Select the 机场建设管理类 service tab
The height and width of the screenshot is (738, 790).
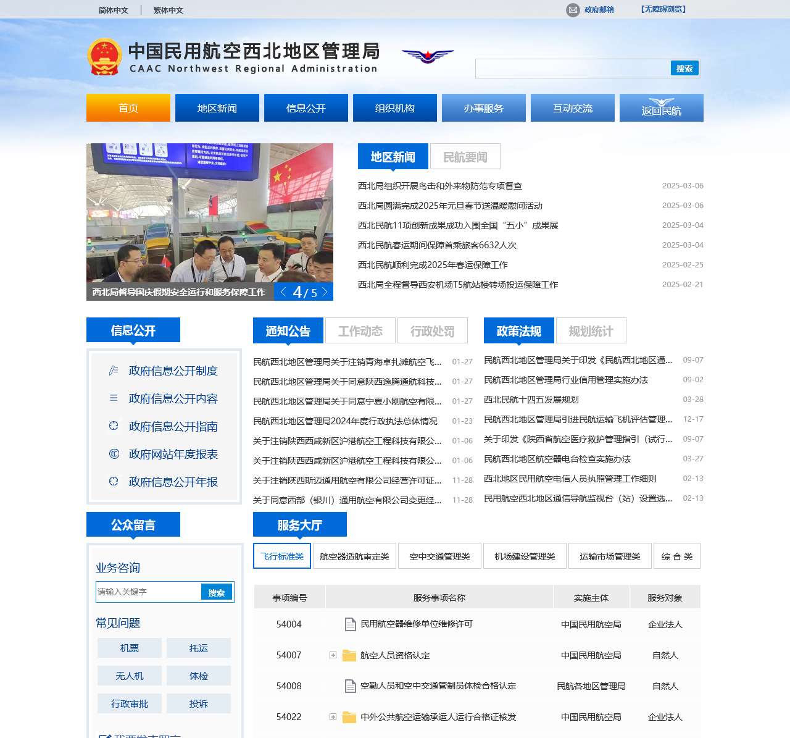pyautogui.click(x=525, y=556)
